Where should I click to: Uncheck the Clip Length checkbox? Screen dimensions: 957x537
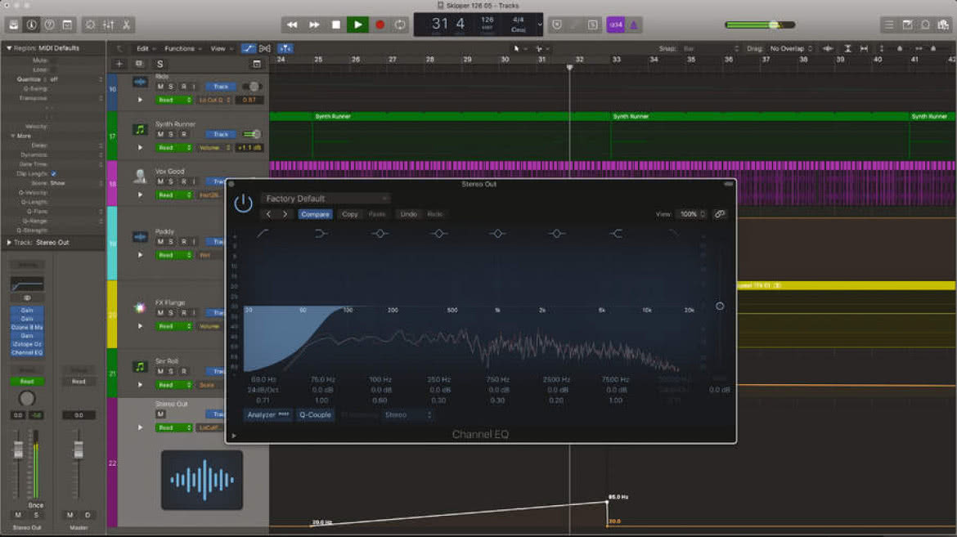pyautogui.click(x=54, y=174)
